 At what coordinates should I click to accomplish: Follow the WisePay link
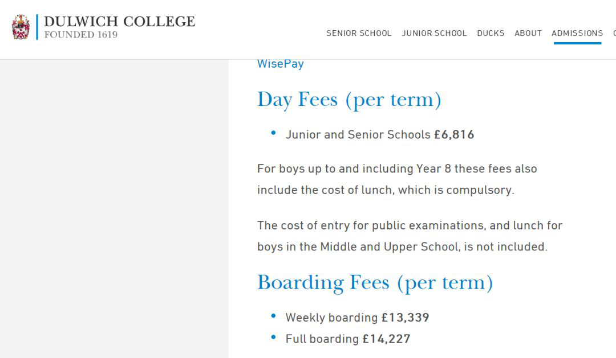pyautogui.click(x=280, y=64)
